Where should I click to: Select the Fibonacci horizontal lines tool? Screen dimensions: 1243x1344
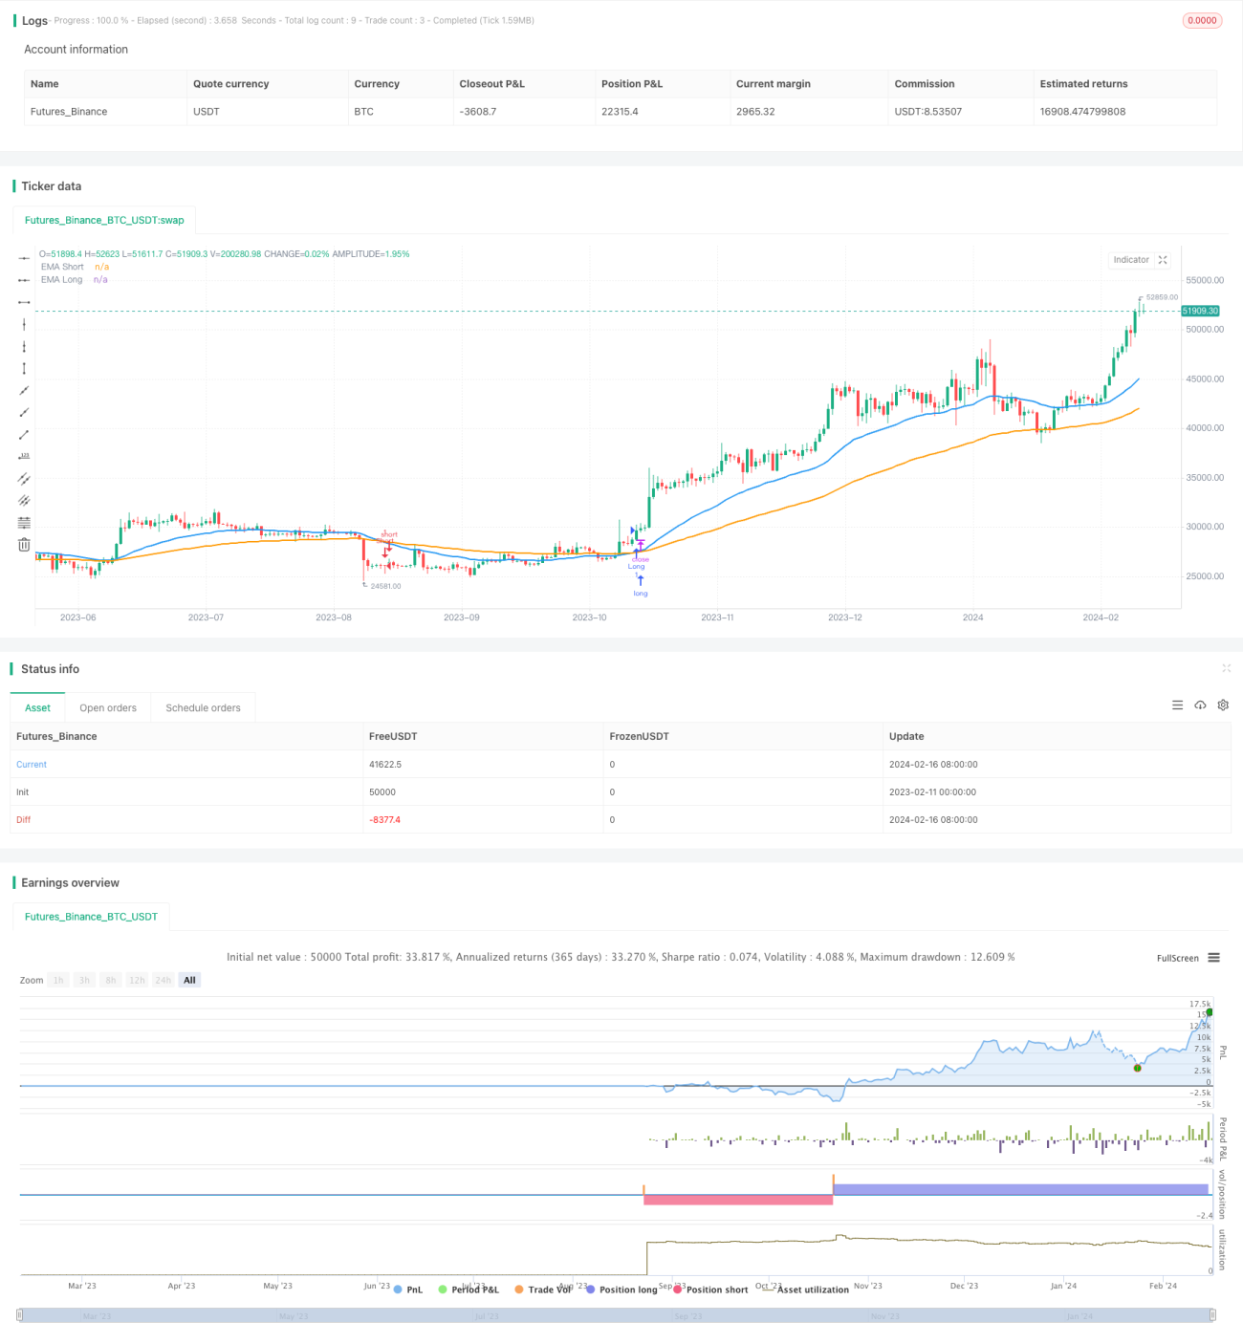coord(24,523)
